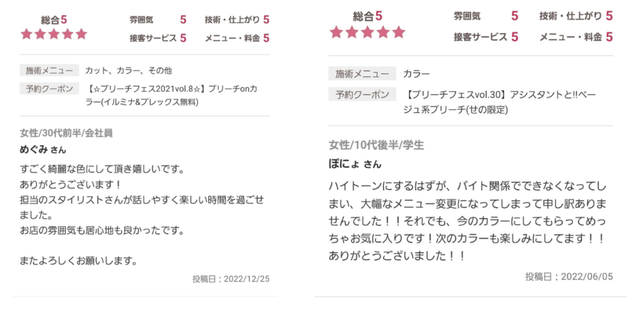Click first star in めぐみ's review rating

click(26, 34)
